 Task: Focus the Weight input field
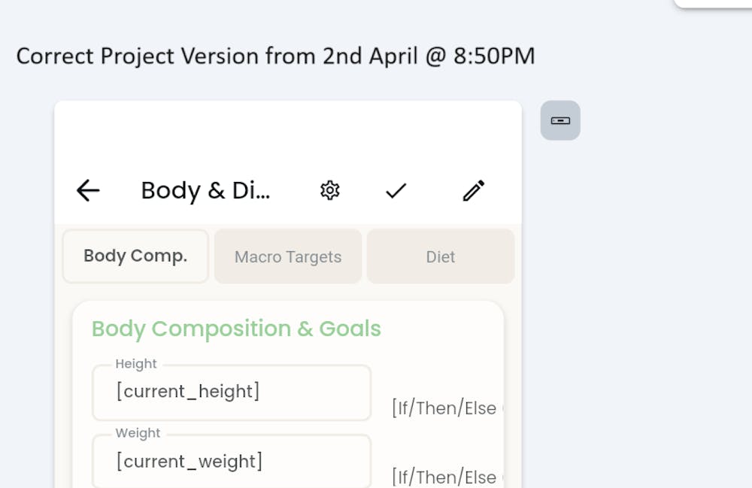(232, 462)
